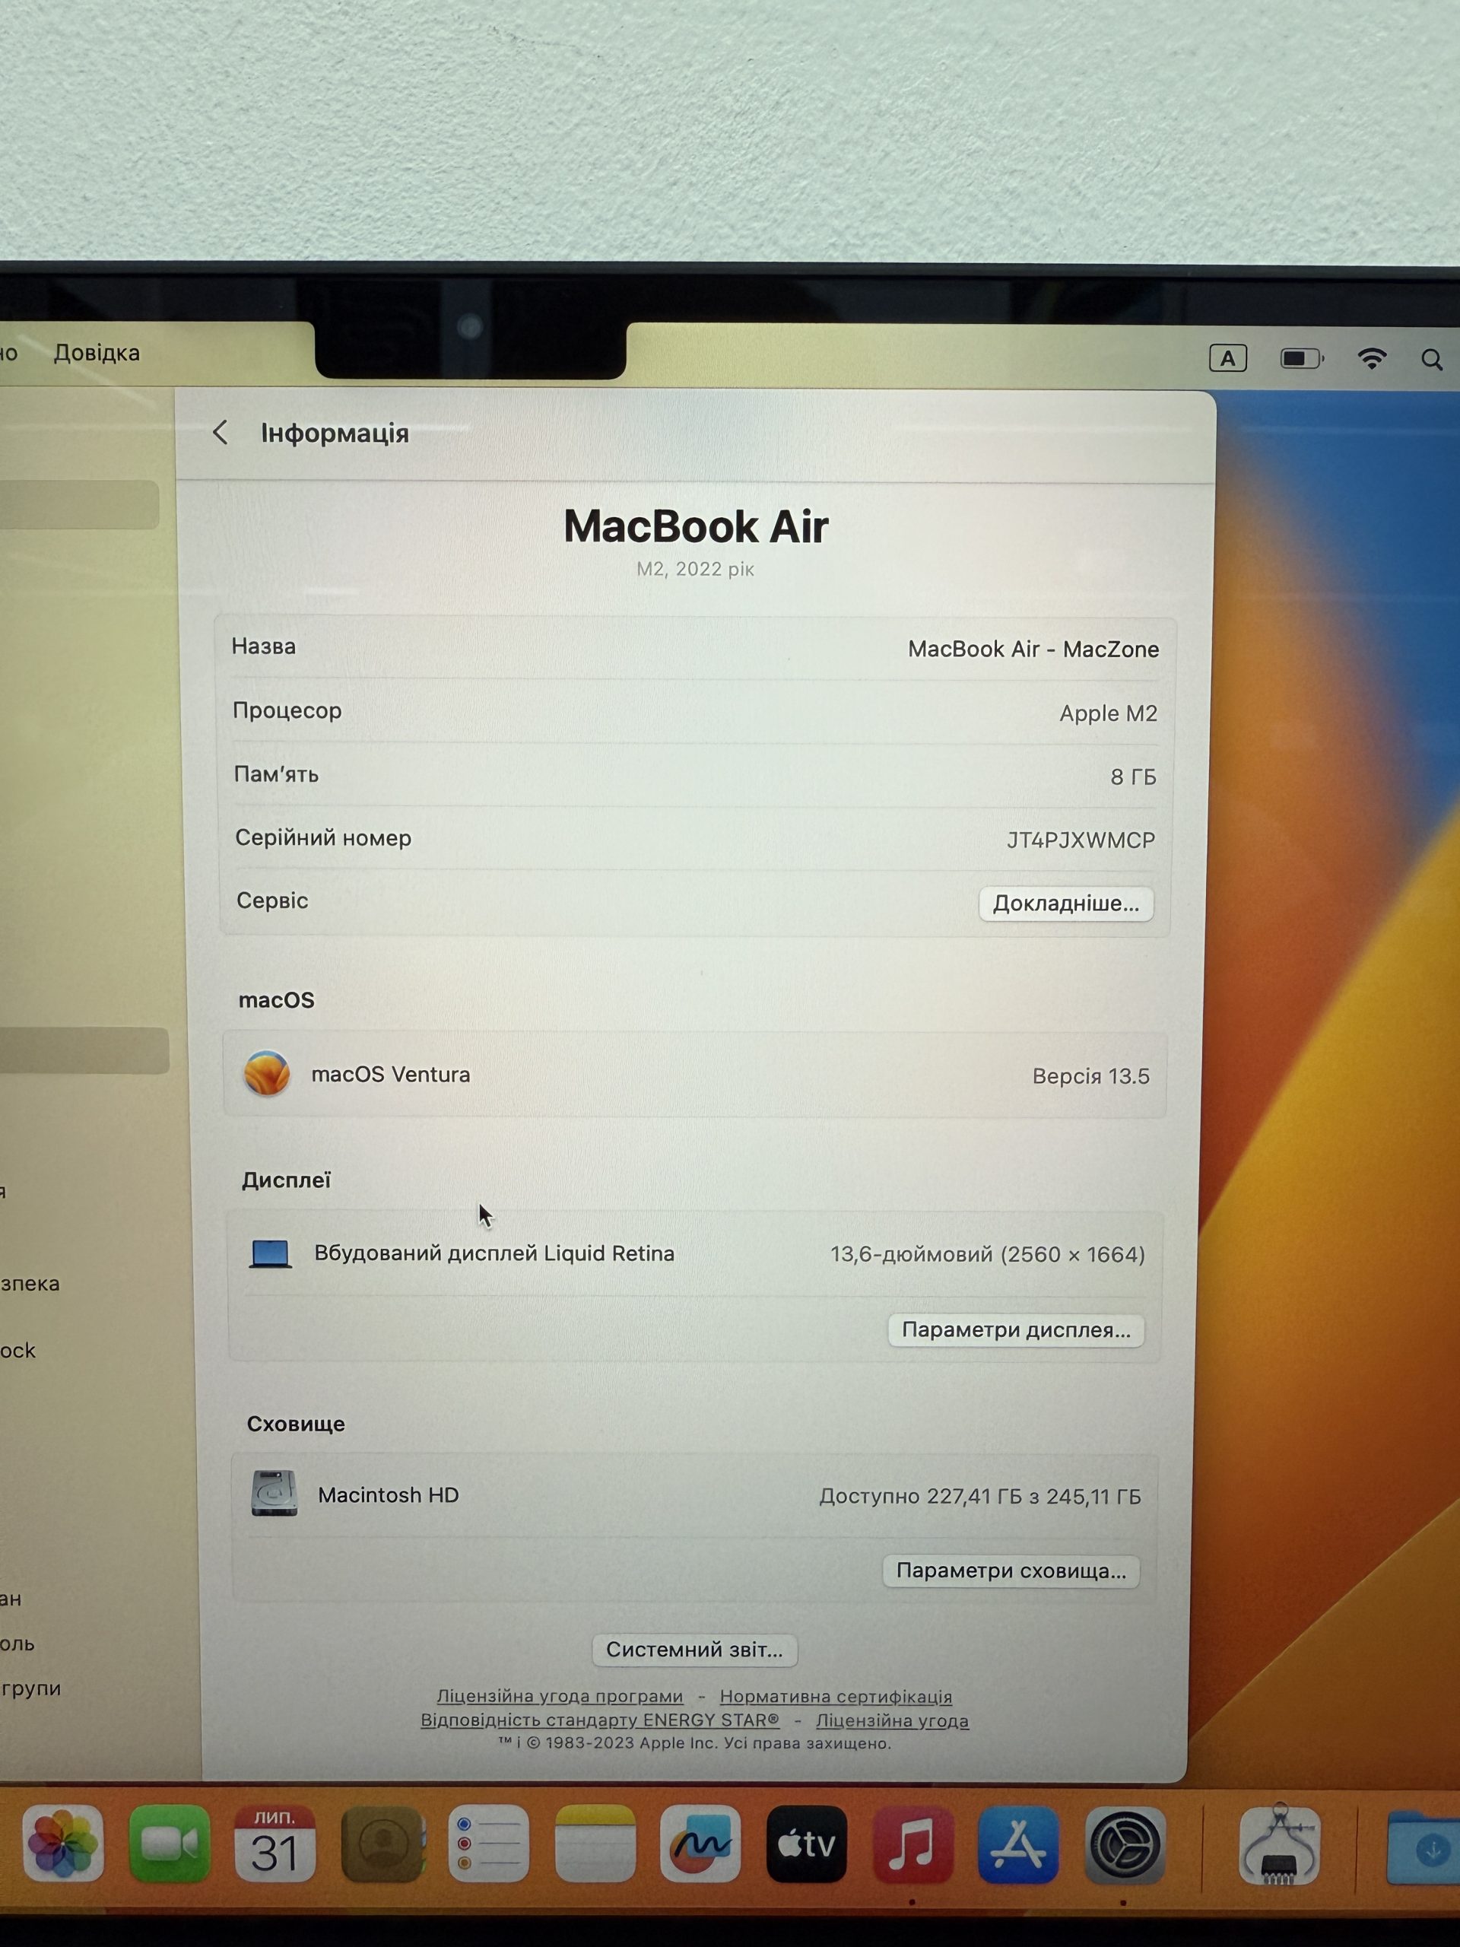The width and height of the screenshot is (1460, 1947).
Task: Open the Downloads folder in the Dock
Action: pos(1426,1847)
